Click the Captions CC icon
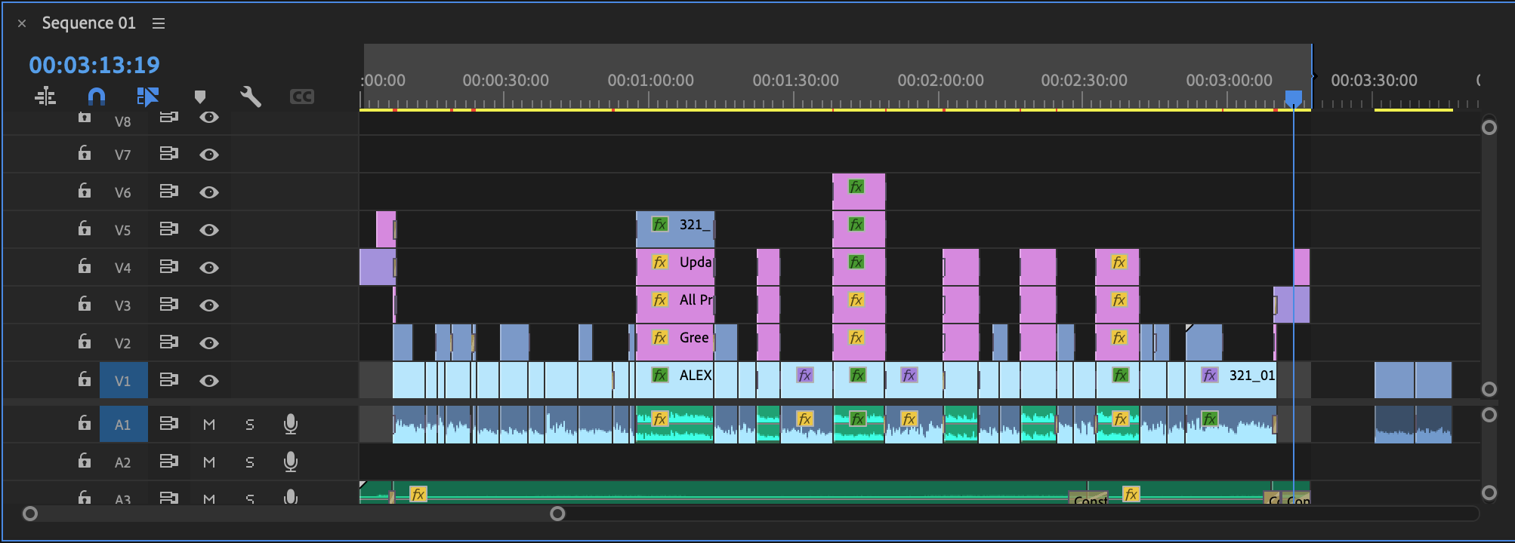The height and width of the screenshot is (543, 1515). click(x=301, y=97)
